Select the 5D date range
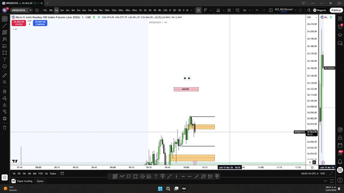The height and width of the screenshot is (193, 344). click(19, 173)
